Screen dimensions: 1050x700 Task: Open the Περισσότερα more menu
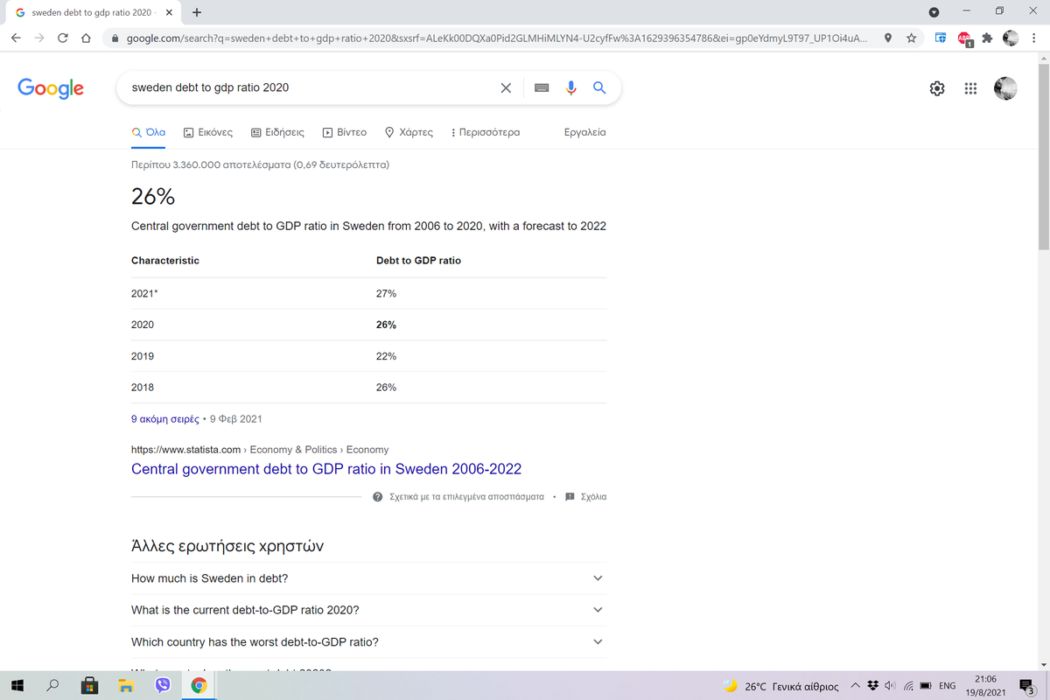(x=485, y=133)
